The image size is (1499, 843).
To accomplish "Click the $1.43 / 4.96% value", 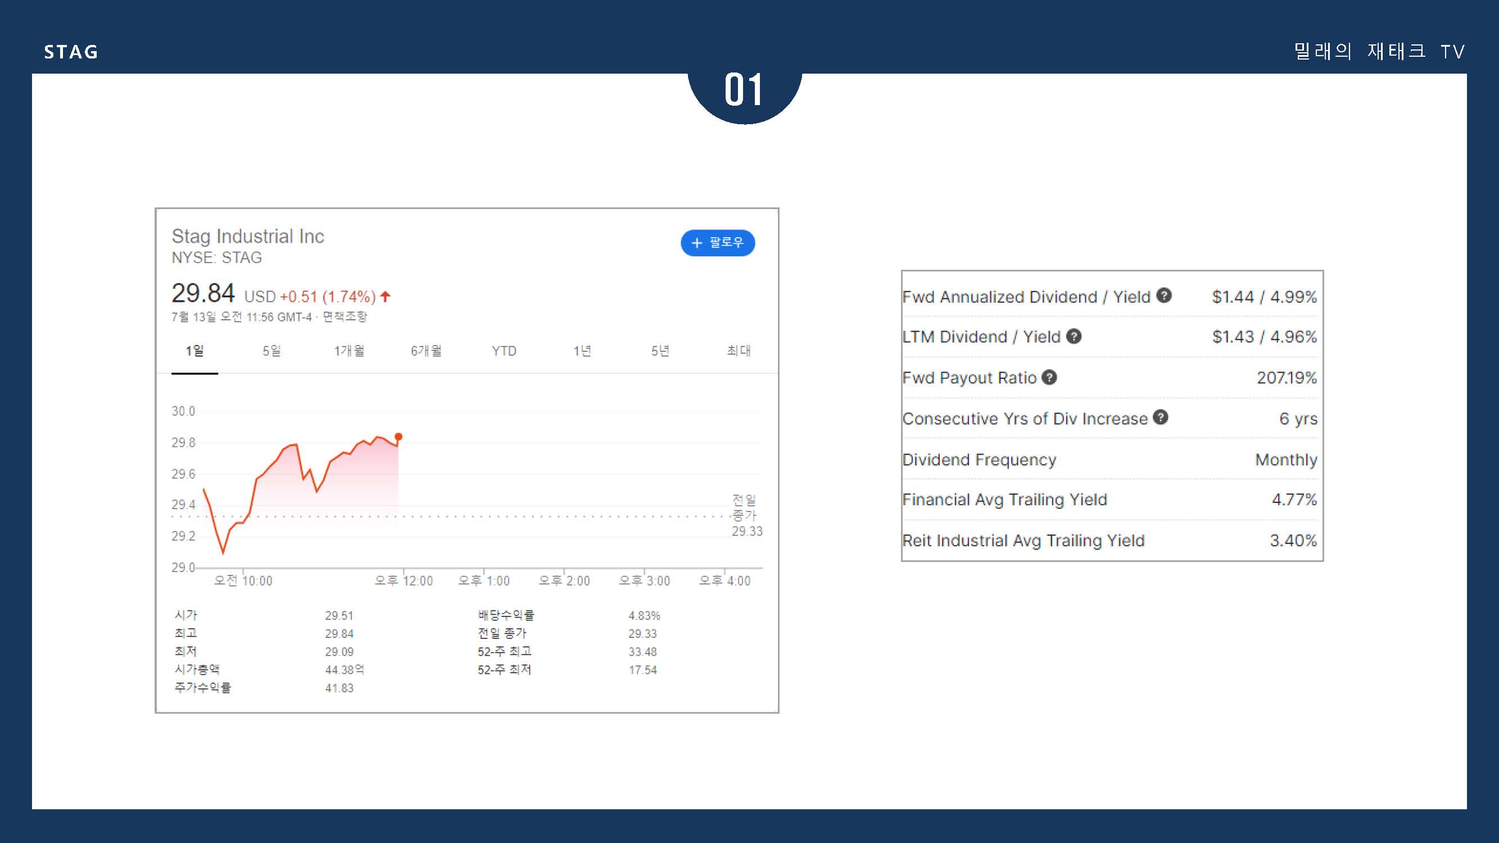I will 1264,337.
